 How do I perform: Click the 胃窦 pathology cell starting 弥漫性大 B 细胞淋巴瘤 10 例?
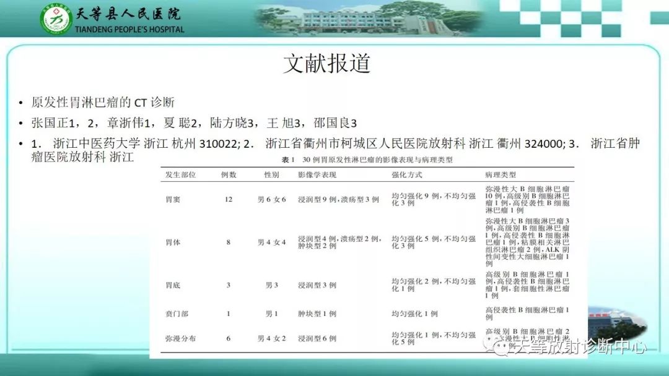[527, 199]
